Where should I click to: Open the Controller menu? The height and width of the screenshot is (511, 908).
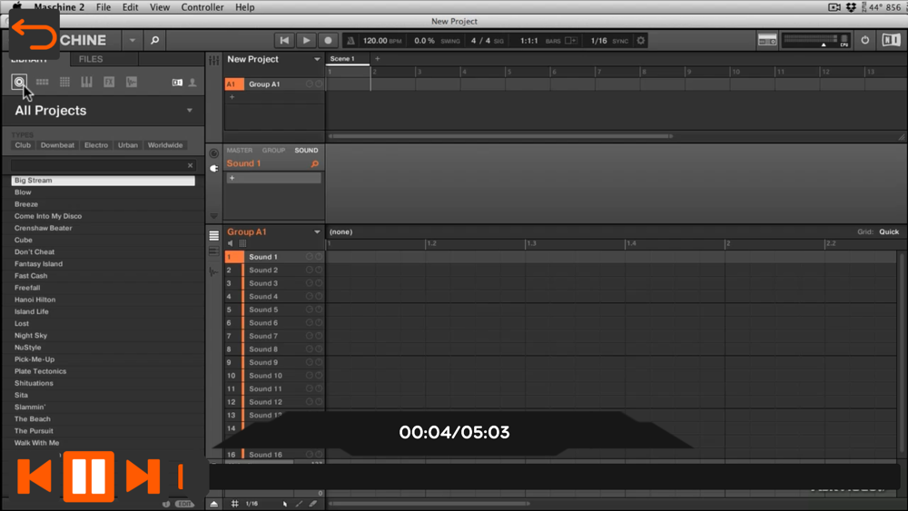(x=202, y=7)
